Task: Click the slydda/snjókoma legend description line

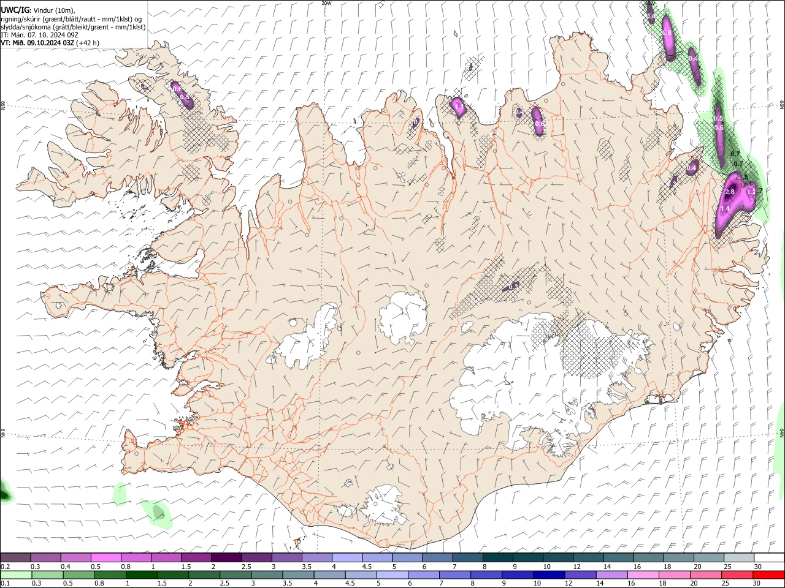Action: [73, 27]
